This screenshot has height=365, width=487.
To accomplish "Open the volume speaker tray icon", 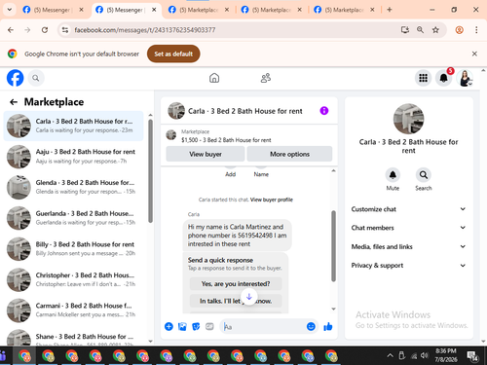I will [424, 355].
